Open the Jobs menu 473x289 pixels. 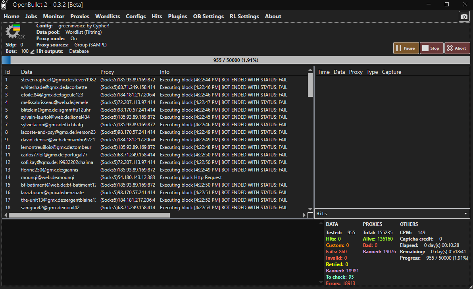(31, 16)
